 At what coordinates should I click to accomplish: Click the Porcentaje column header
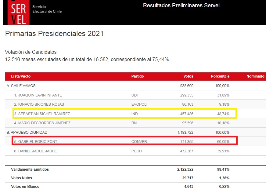pos(220,76)
